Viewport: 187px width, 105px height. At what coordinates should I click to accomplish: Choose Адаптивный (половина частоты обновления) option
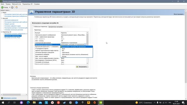click(x=77, y=55)
